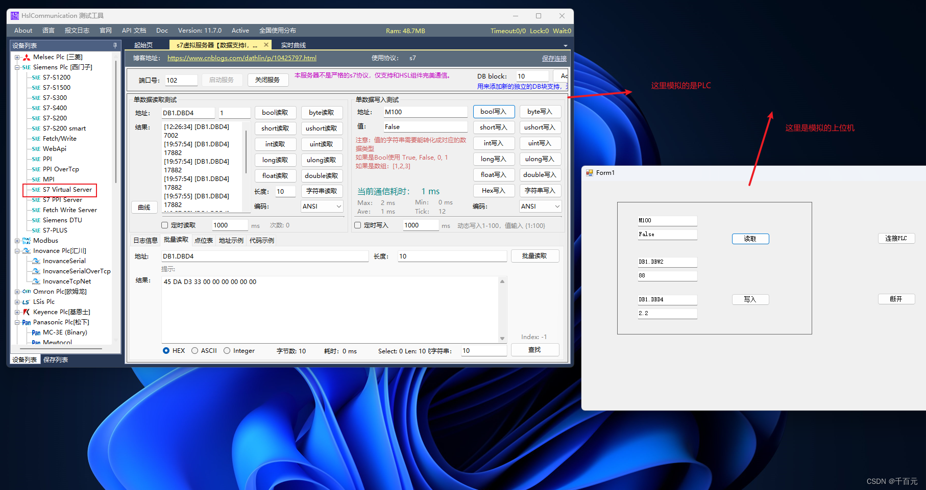Click the port number input field
Screen dimensions: 926x490
181,81
